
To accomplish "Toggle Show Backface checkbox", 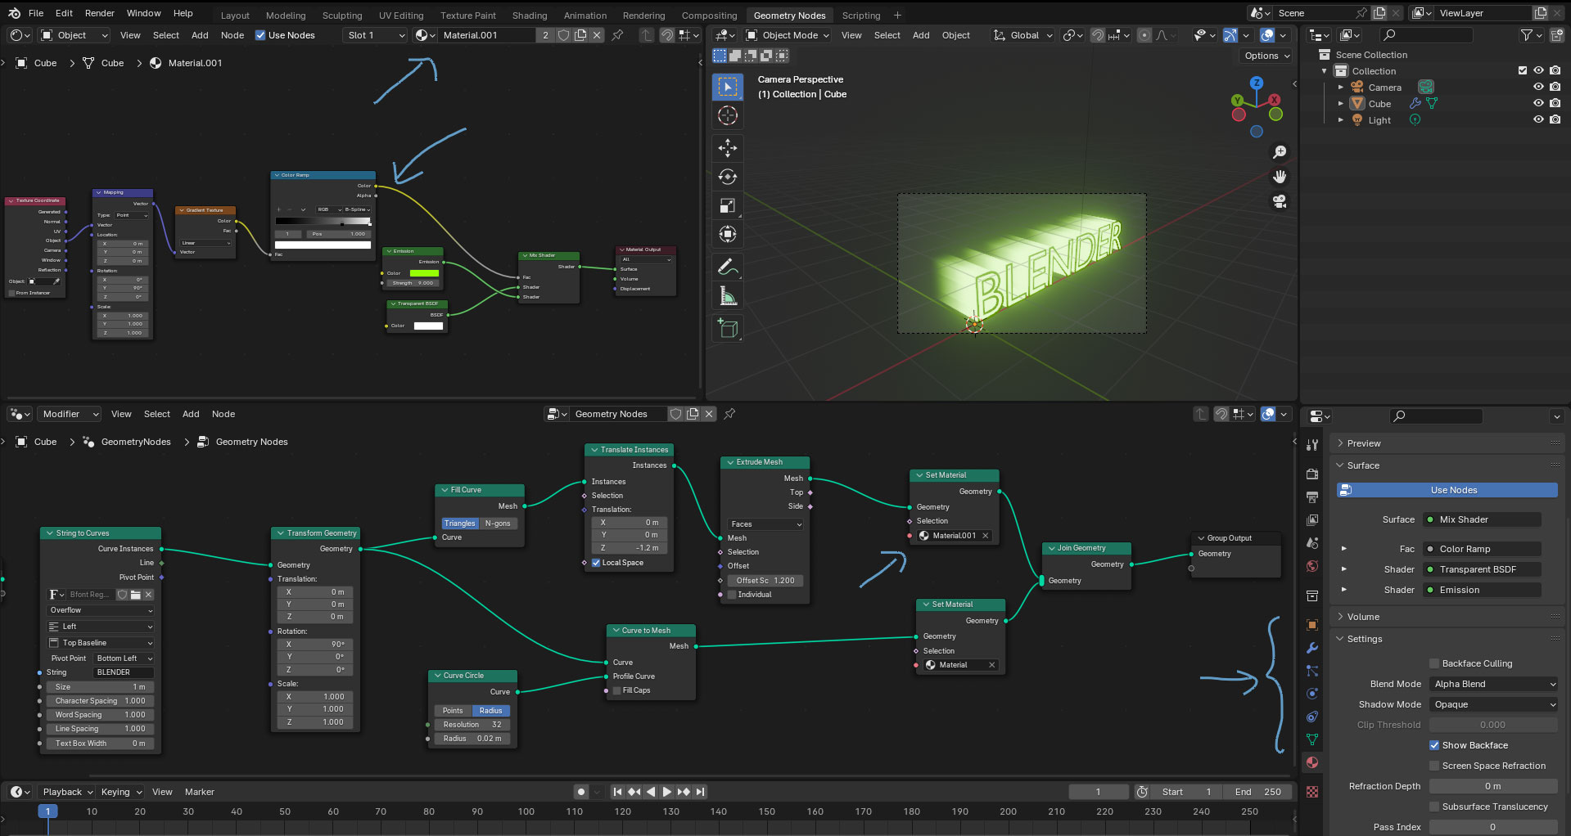I will [1434, 745].
